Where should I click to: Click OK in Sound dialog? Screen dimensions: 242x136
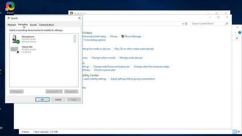(42, 100)
